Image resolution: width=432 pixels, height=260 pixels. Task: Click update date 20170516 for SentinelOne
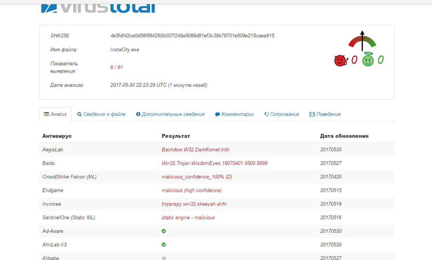tap(331, 218)
